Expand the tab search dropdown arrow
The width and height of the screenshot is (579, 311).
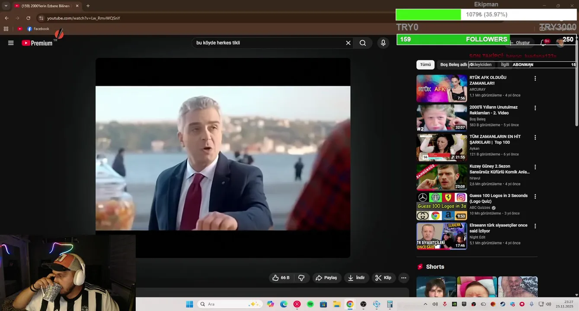pos(6,6)
